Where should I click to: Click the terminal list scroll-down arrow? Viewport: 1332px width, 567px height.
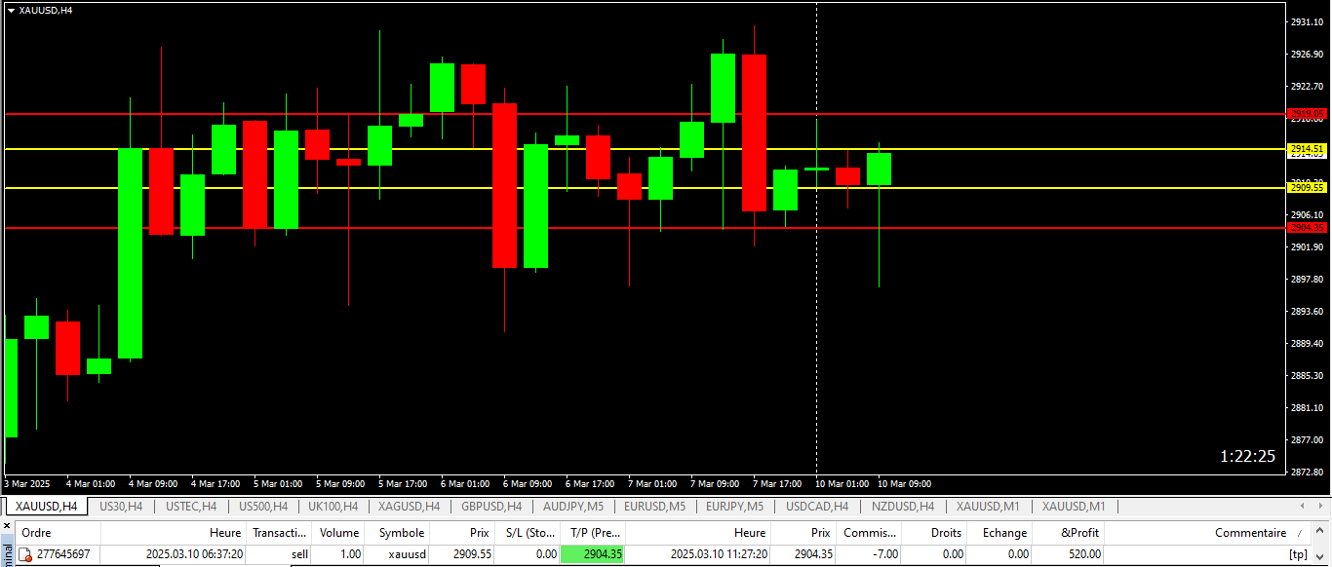[1322, 556]
